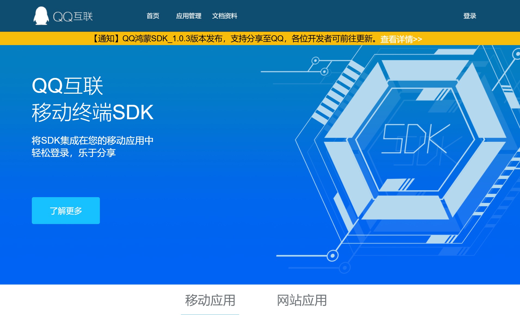The height and width of the screenshot is (315, 520).
Task: Click the QQ penguin logo icon
Action: click(x=41, y=16)
